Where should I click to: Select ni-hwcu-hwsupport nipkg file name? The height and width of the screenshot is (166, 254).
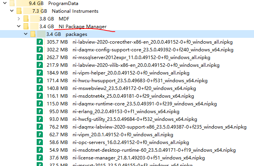tap(140, 81)
